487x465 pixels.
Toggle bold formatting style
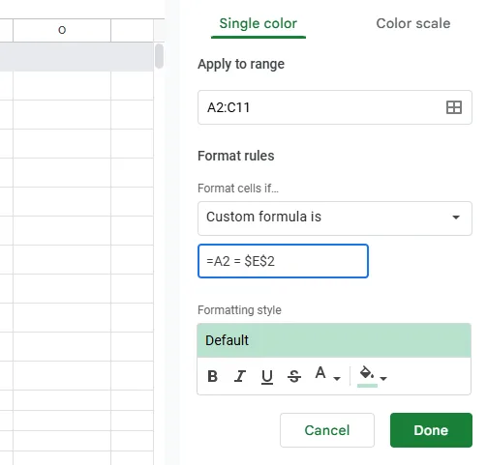pos(212,376)
